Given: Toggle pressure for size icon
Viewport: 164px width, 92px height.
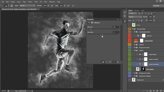Looking at the screenshot, I should [x=73, y=6].
